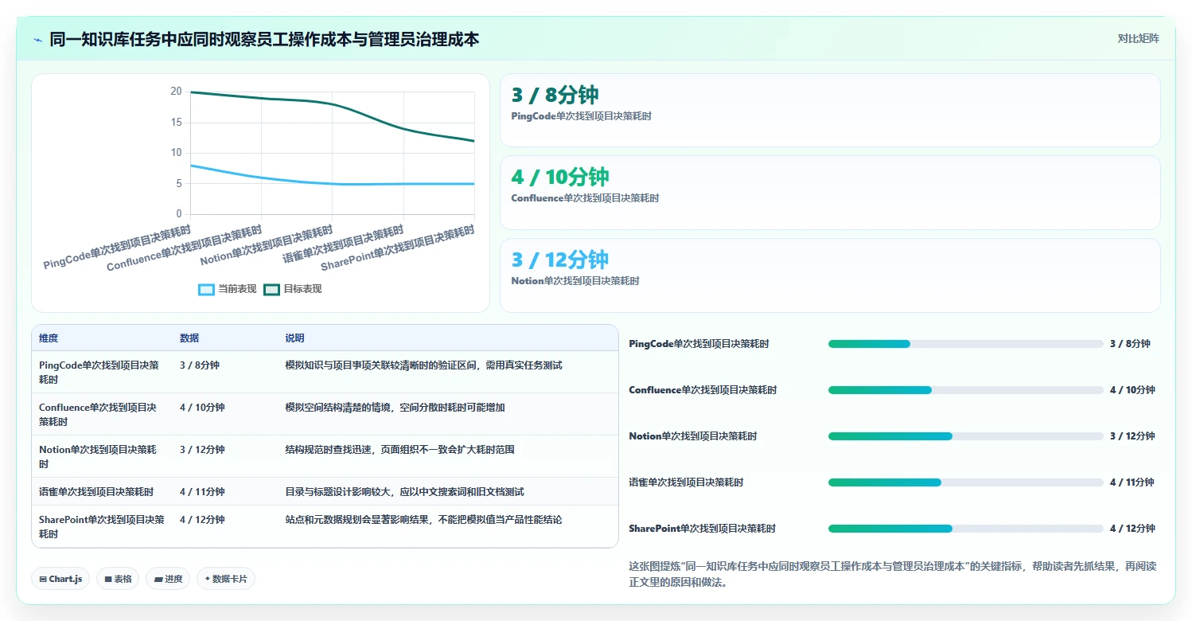Screen dimensions: 1192x621
Task: Click the 4 / 11分钟 value beside 语雀 progress bar
Action: point(1132,482)
